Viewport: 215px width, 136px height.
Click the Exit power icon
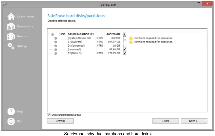(x=11, y=121)
